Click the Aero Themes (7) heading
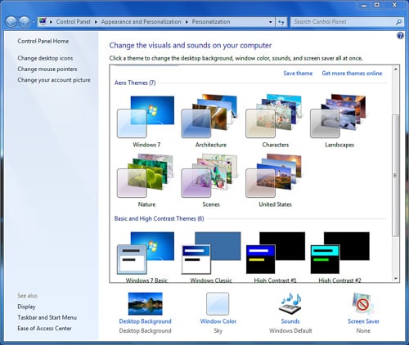Screen dimensions: 409x345 coord(135,83)
